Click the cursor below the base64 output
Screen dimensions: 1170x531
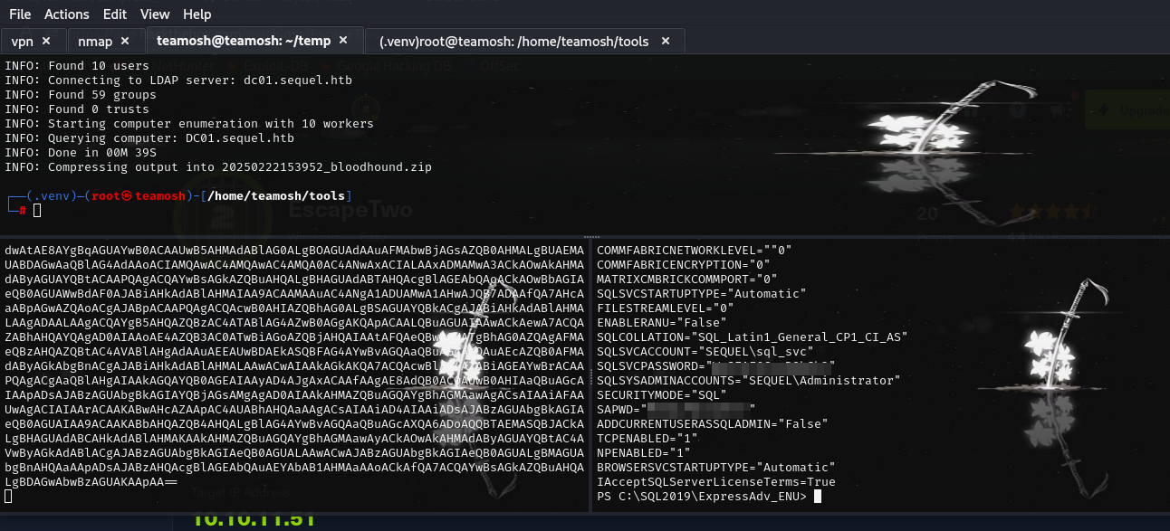click(x=8, y=496)
